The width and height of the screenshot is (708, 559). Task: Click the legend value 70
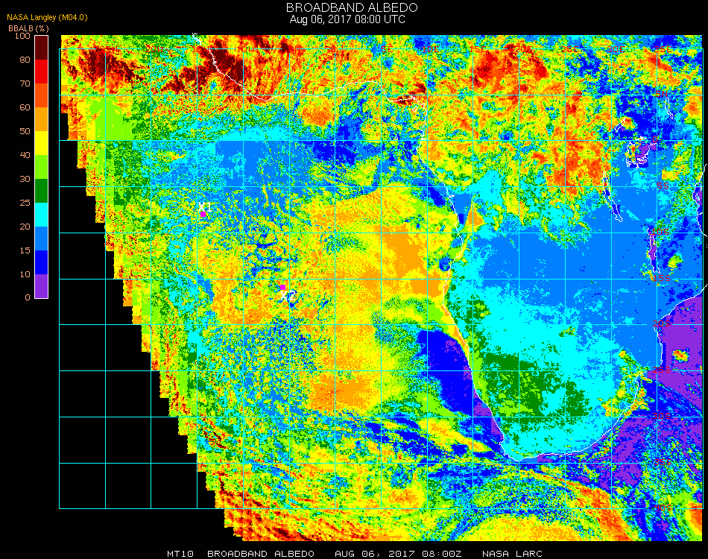(x=25, y=83)
